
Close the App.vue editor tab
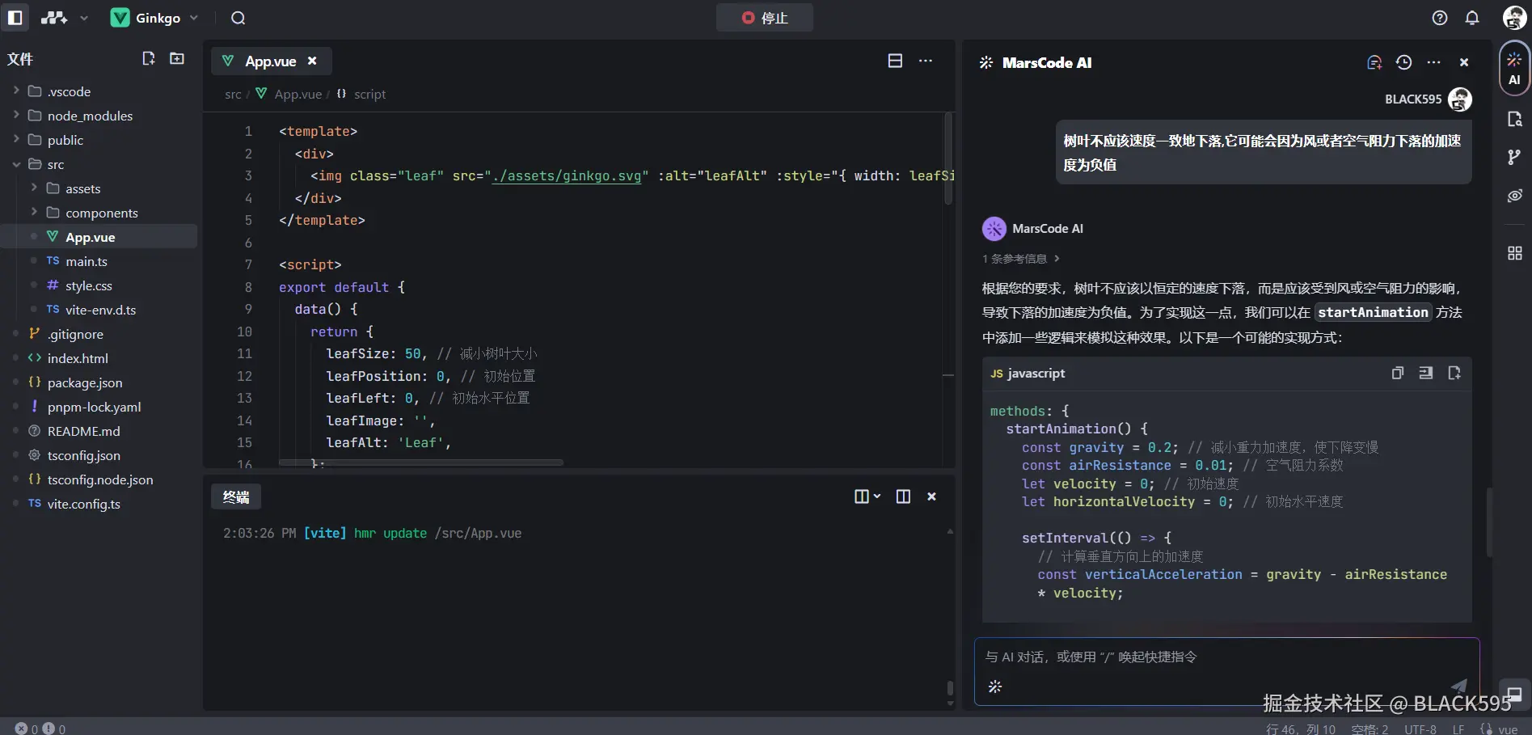click(312, 61)
